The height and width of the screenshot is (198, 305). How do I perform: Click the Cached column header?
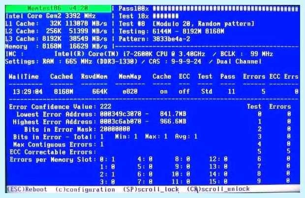(61, 76)
